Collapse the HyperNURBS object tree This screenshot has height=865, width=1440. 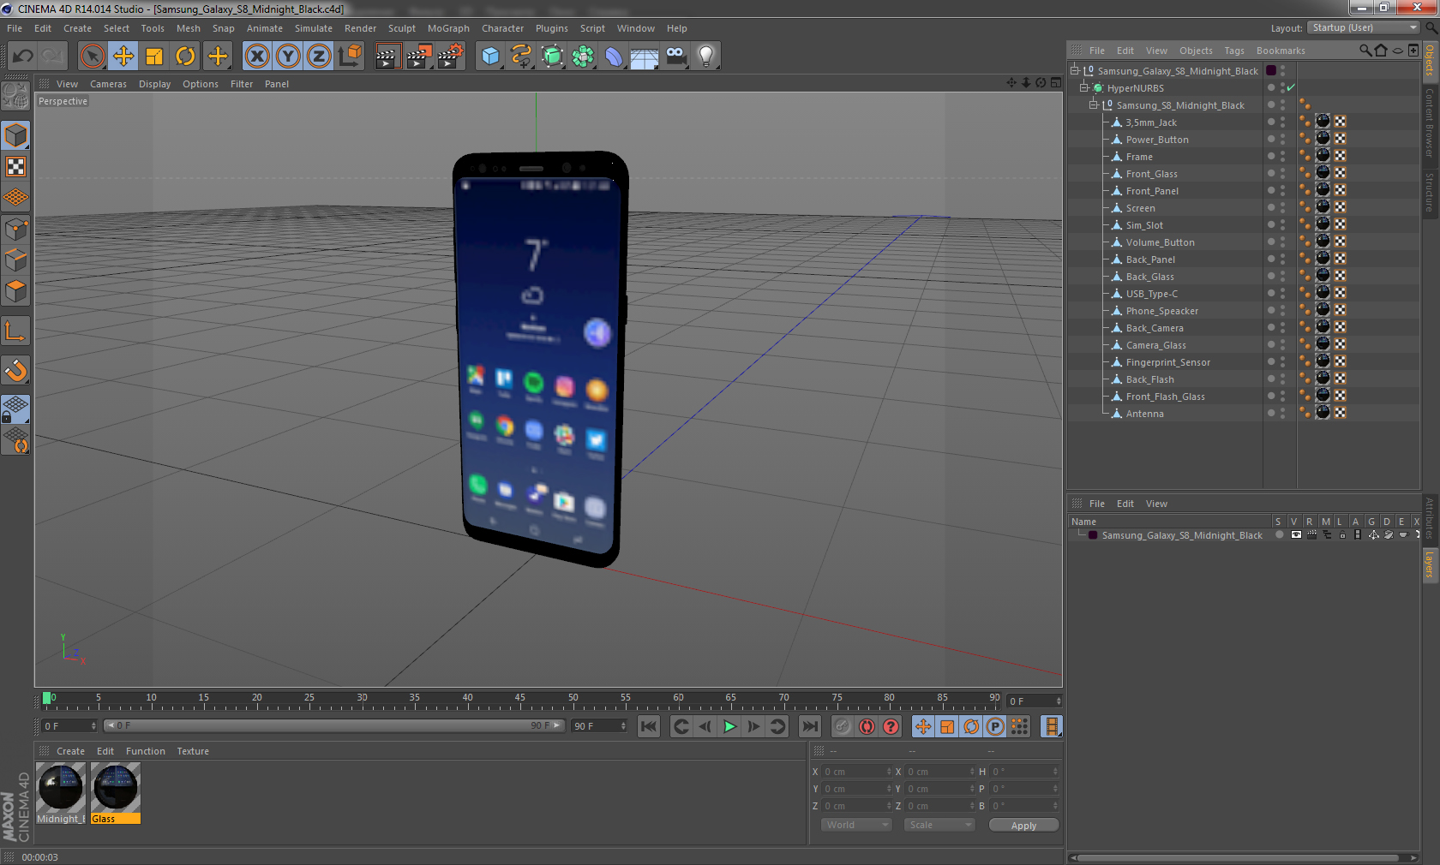[1083, 87]
